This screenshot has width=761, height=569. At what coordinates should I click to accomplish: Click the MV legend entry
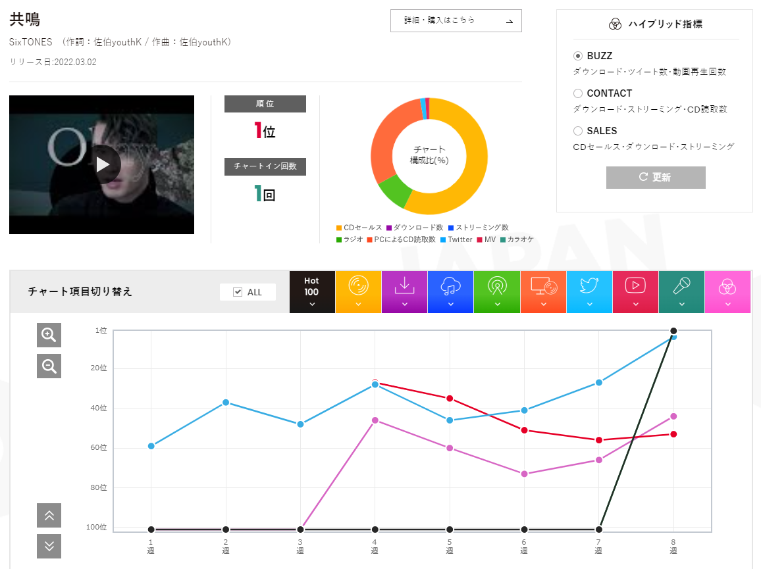click(x=486, y=239)
